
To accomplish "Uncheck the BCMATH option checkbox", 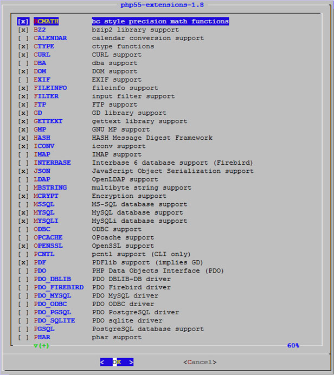I will pos(23,22).
